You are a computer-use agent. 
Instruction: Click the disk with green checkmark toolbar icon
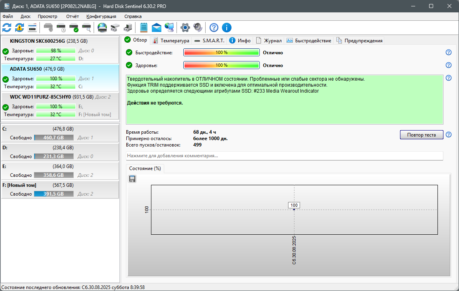[x=74, y=28]
